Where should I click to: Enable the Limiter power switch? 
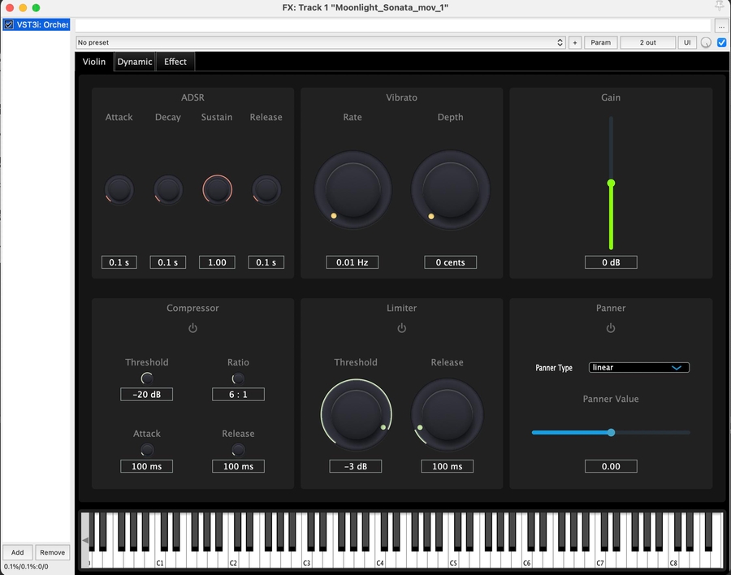point(401,328)
